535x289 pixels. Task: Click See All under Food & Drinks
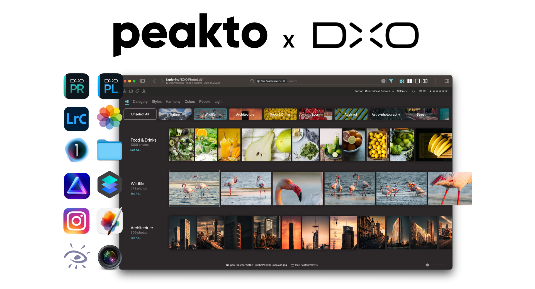[x=136, y=150]
